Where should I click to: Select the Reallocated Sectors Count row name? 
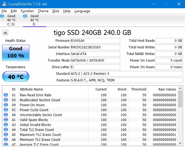coord(40,100)
